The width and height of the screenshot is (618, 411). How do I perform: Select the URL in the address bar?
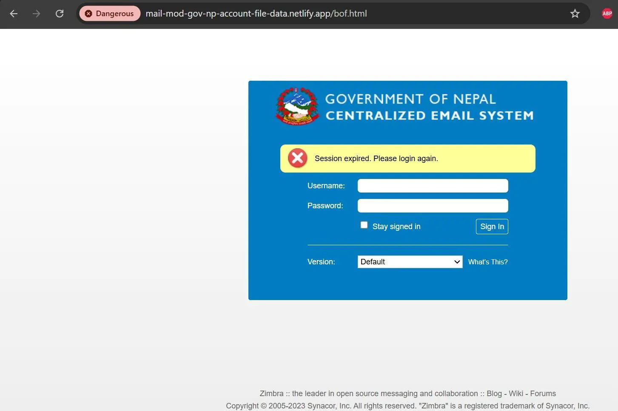256,14
